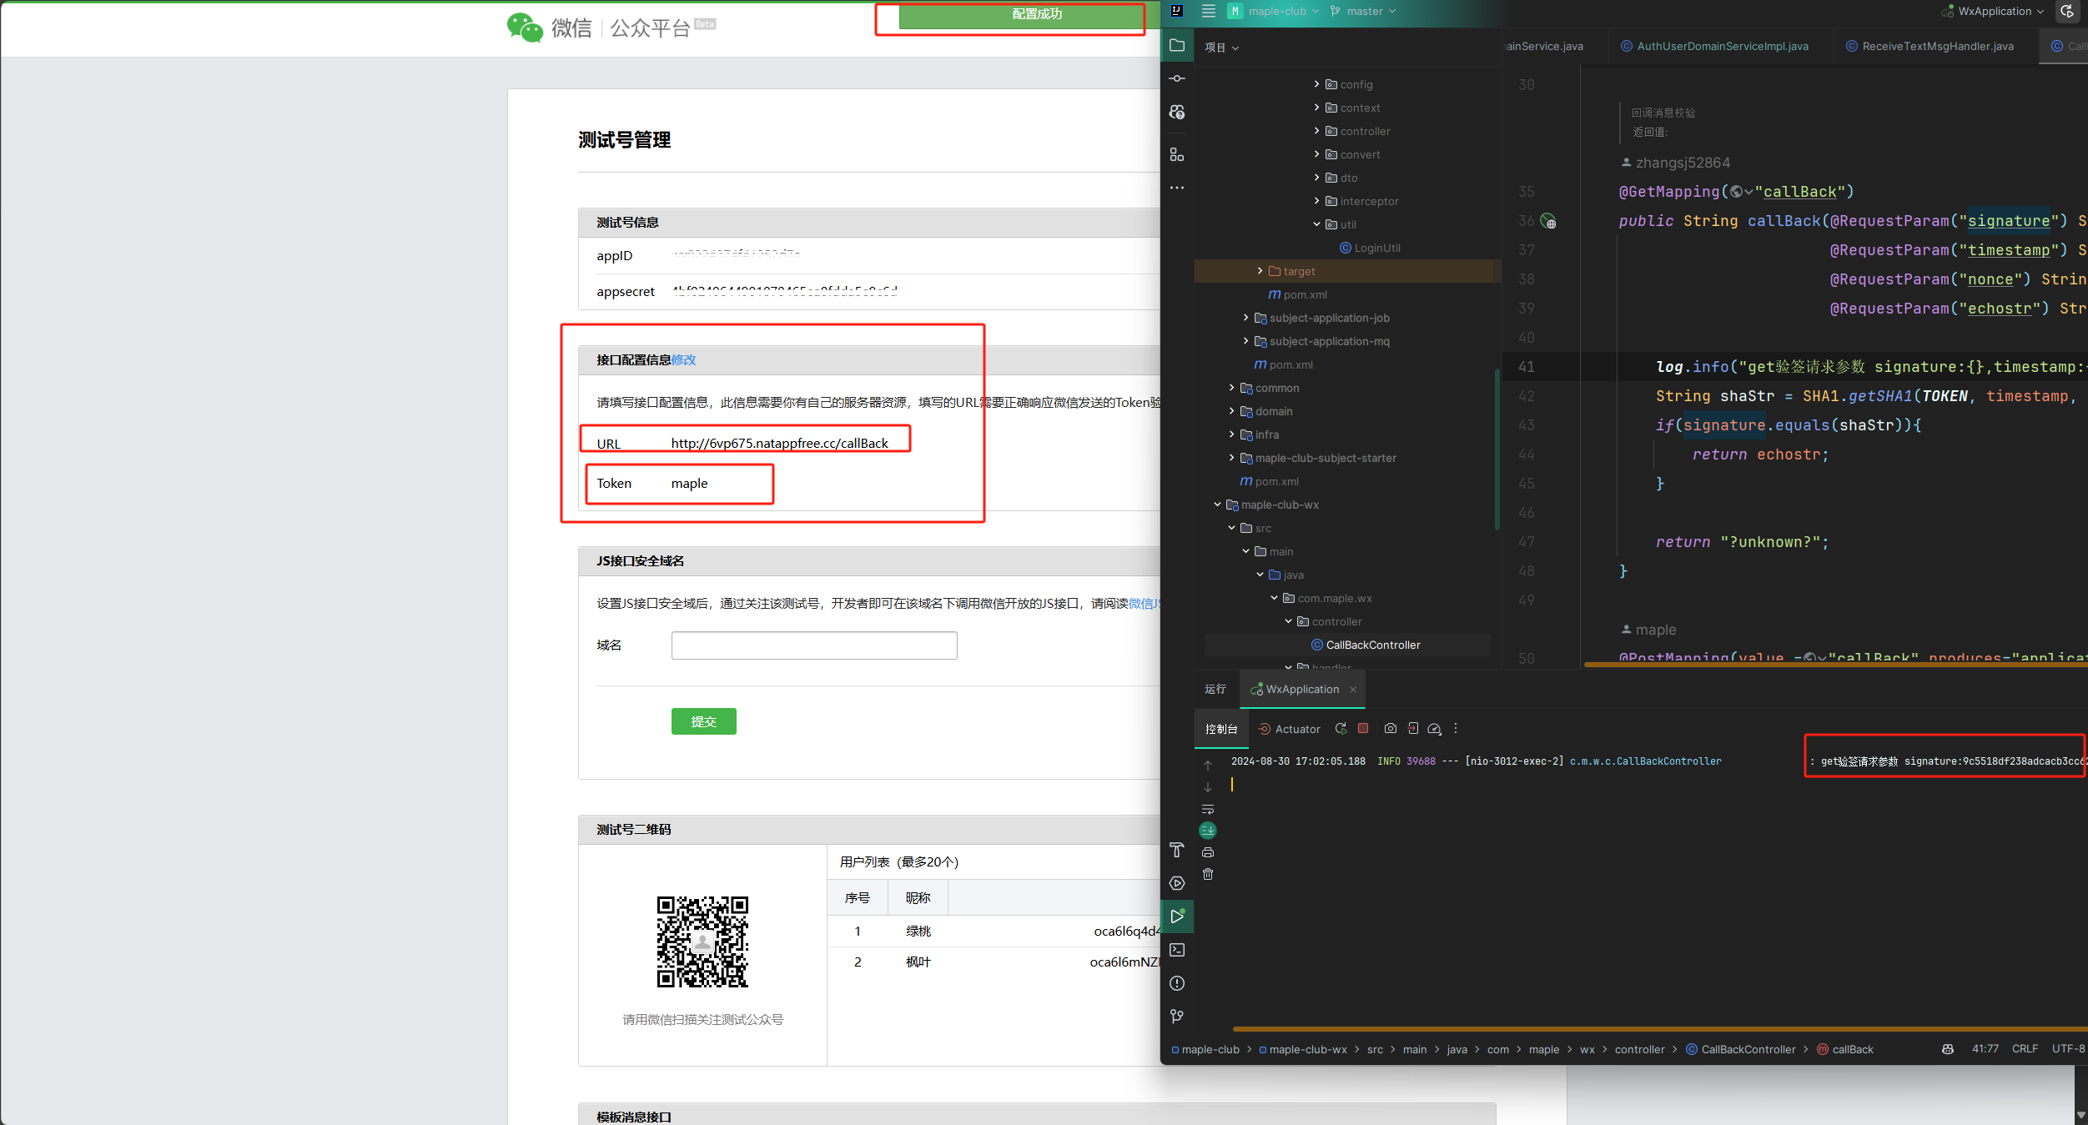Click the console horizontal scrollbar
This screenshot has height=1125, width=2088.
[x=1658, y=1029]
